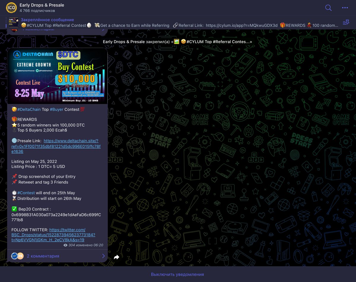Image resolution: width=356 pixels, height=282 pixels.
Task: Click "Listing Price : 1 DTC= 5 USD"
Action: click(x=38, y=167)
